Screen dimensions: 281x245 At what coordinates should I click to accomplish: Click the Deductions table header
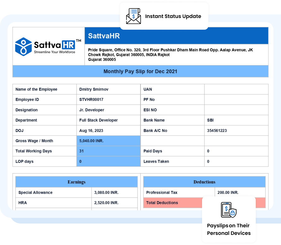(x=204, y=182)
